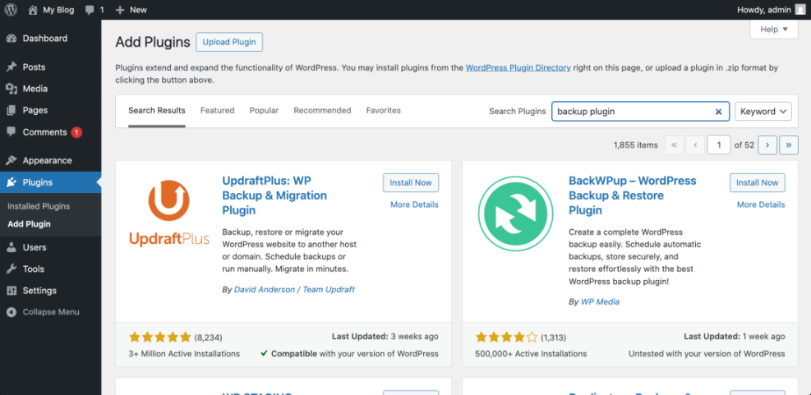Open David Anderson / Team Updraft author link
811x395 pixels.
click(x=294, y=290)
